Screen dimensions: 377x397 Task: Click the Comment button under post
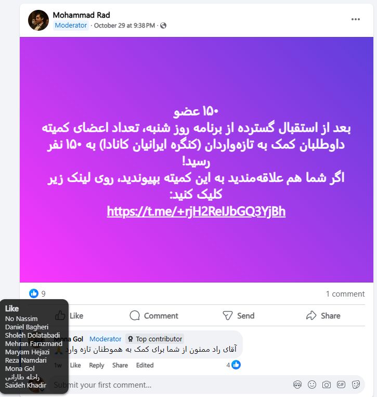pos(154,316)
